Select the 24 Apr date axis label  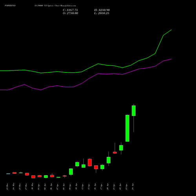coord(133,187)
